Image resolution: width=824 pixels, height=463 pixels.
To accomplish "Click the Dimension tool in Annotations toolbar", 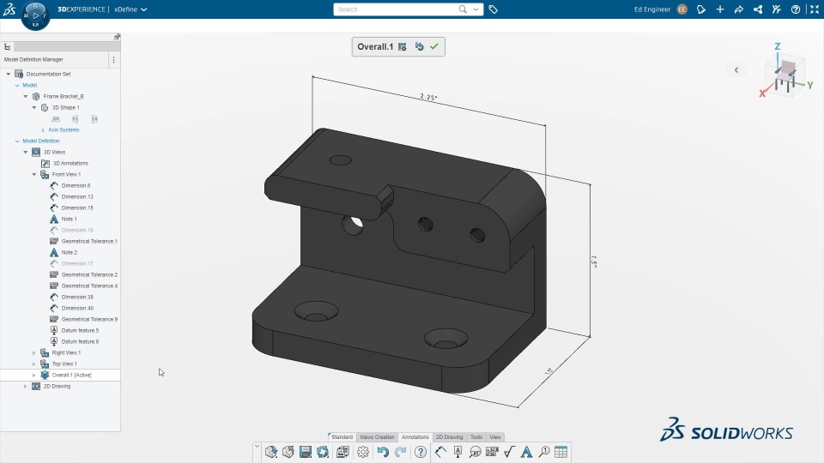I will click(440, 452).
